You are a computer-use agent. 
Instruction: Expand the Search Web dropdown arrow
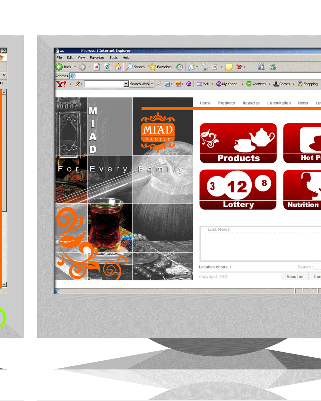(x=152, y=84)
